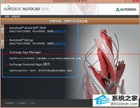This screenshot has height=108, width=140.
Task: Click the red error X beside Autodesk AutoCAD 2014
Action: pos(6,28)
